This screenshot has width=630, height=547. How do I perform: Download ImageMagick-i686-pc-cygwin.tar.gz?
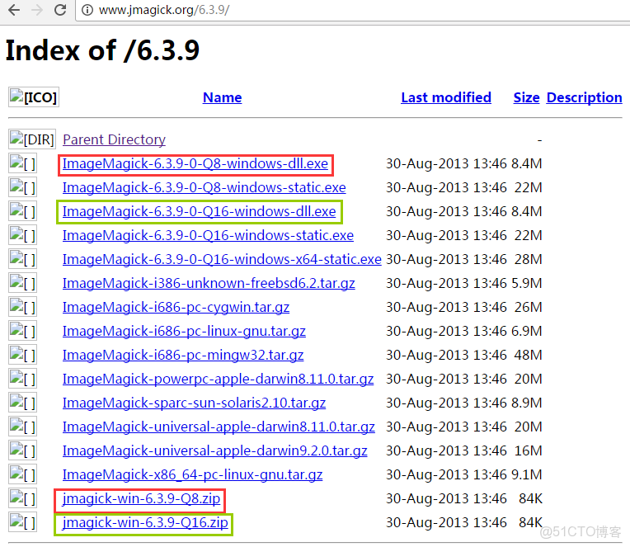click(176, 308)
